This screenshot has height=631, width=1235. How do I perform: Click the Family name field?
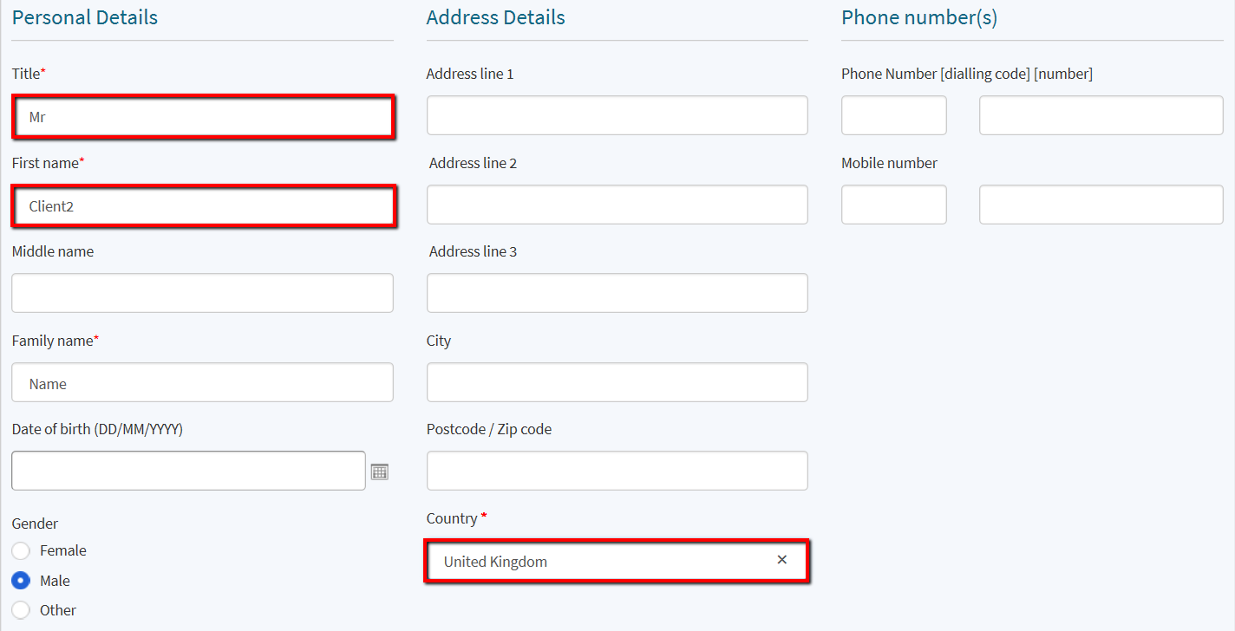202,382
